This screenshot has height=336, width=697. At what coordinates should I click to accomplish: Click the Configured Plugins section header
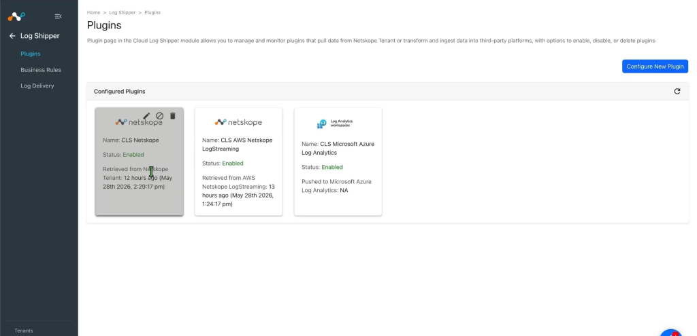tap(120, 92)
